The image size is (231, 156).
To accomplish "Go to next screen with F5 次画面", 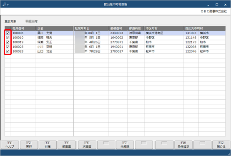I will click(x=87, y=145).
